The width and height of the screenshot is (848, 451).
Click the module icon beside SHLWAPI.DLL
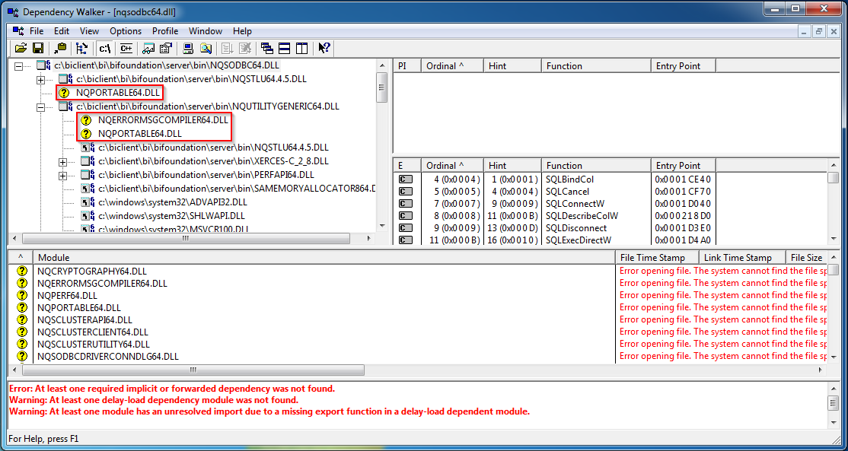(88, 216)
